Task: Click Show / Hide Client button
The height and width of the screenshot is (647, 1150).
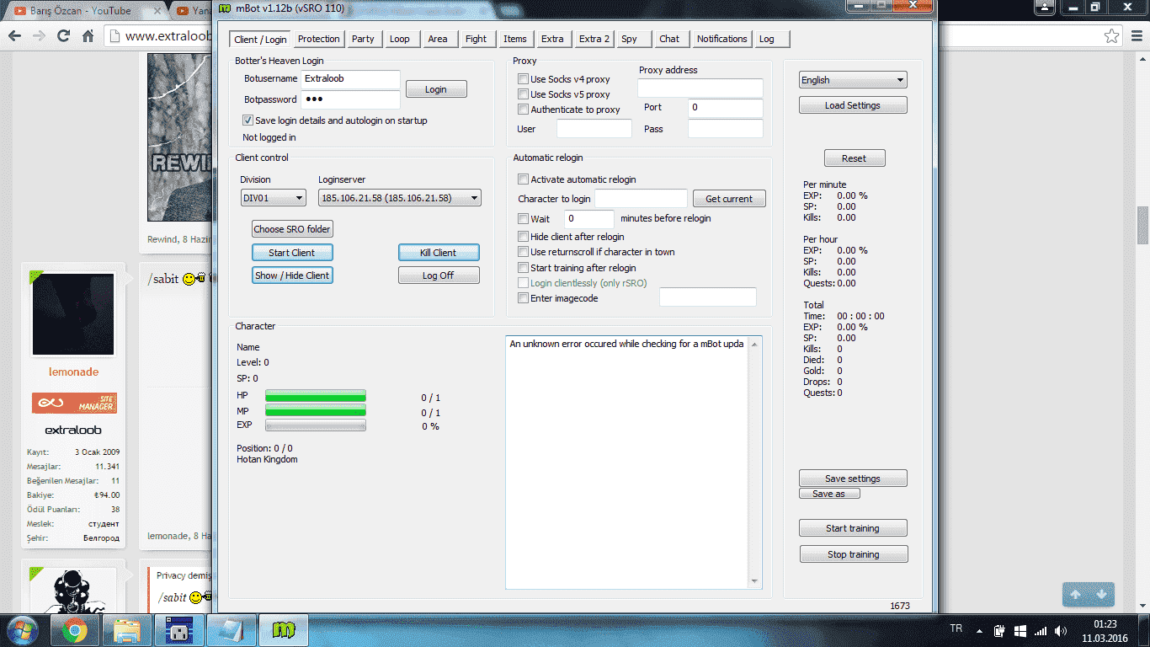Action: click(292, 275)
